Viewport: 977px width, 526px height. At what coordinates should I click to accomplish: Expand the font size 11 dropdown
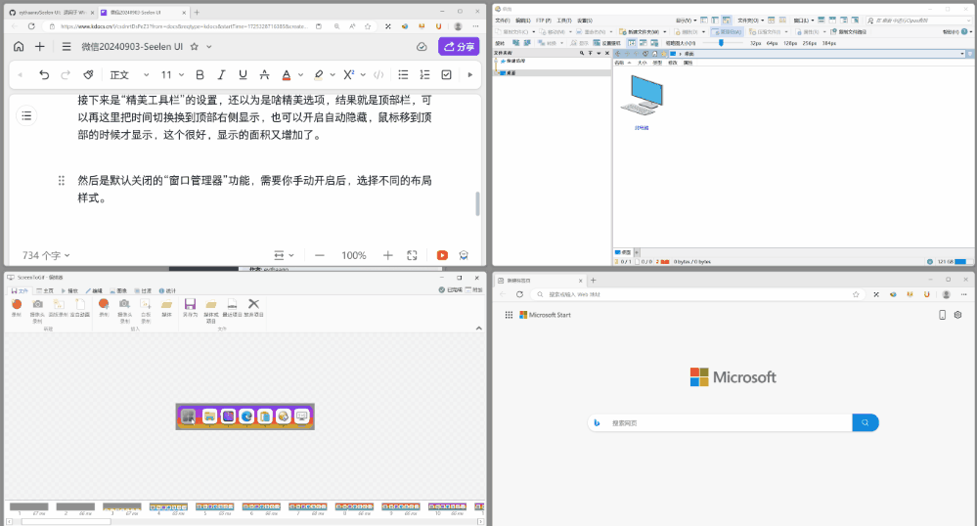pyautogui.click(x=172, y=74)
